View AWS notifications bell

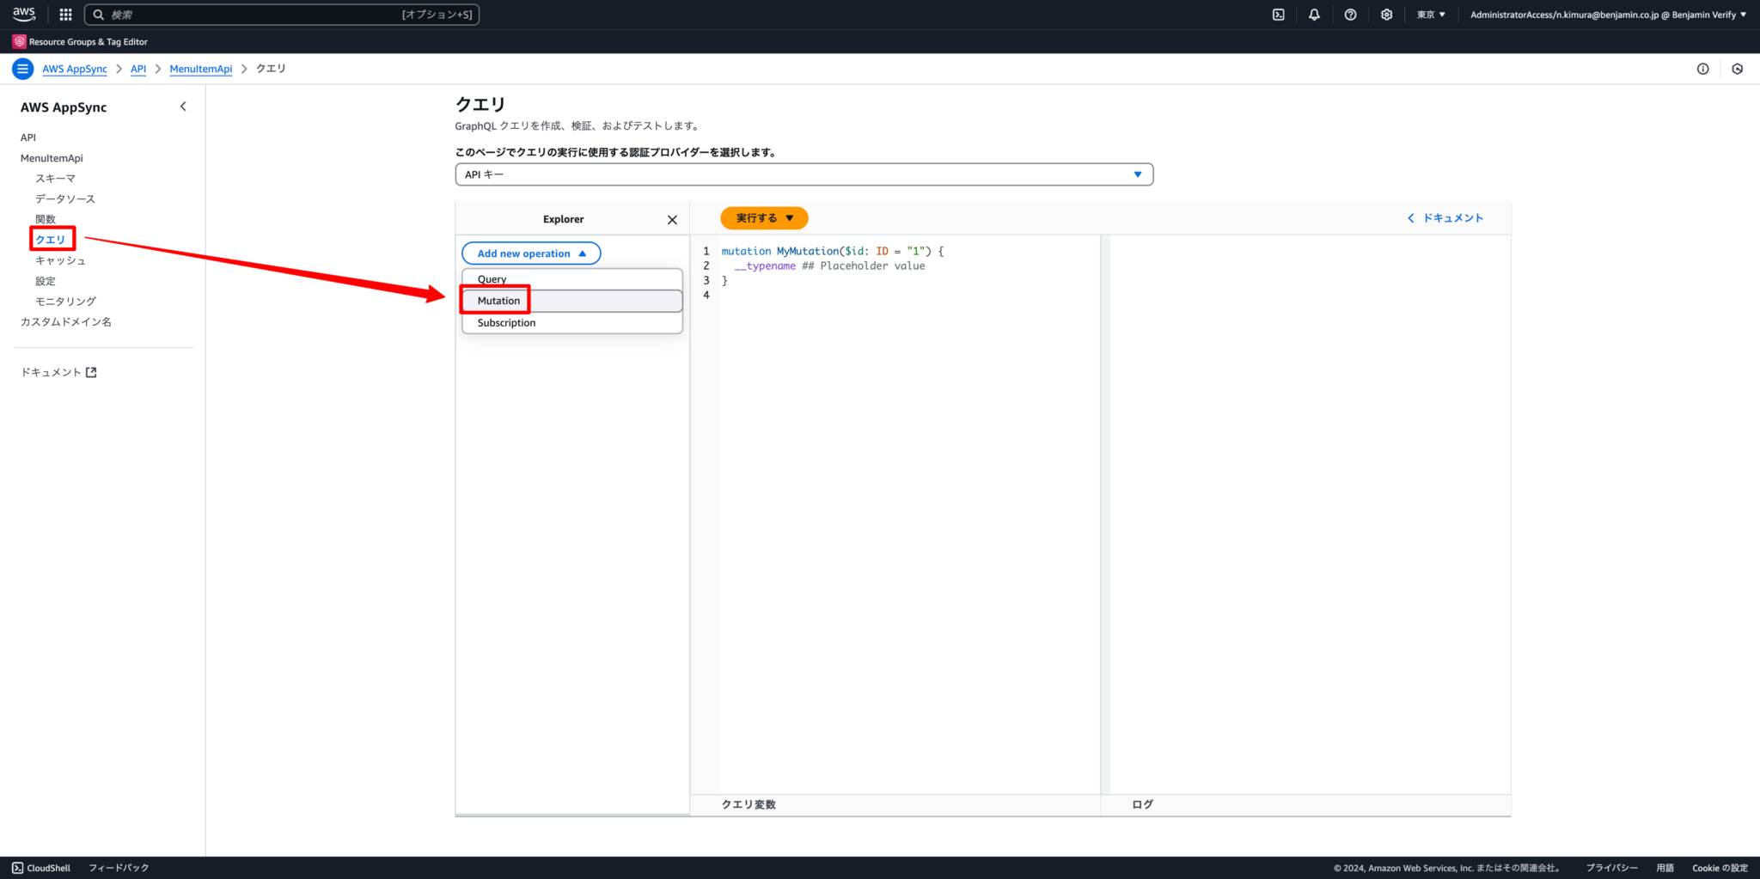click(x=1315, y=14)
